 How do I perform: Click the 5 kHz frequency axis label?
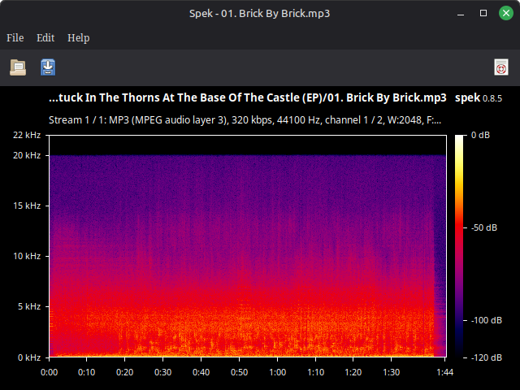(29, 306)
